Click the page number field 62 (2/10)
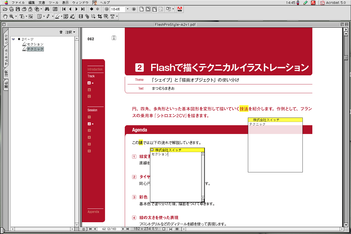Screen dimensions: 351x234 109,229
